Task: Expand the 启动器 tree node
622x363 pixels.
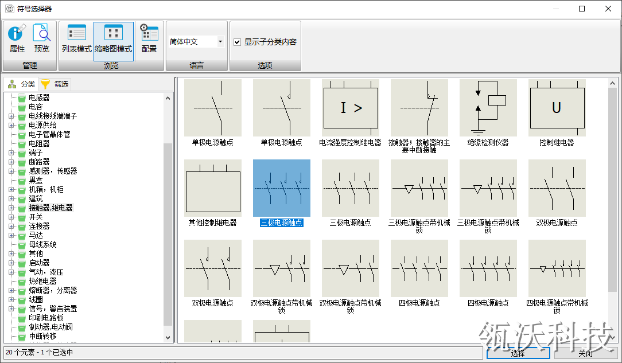Action: [11, 263]
